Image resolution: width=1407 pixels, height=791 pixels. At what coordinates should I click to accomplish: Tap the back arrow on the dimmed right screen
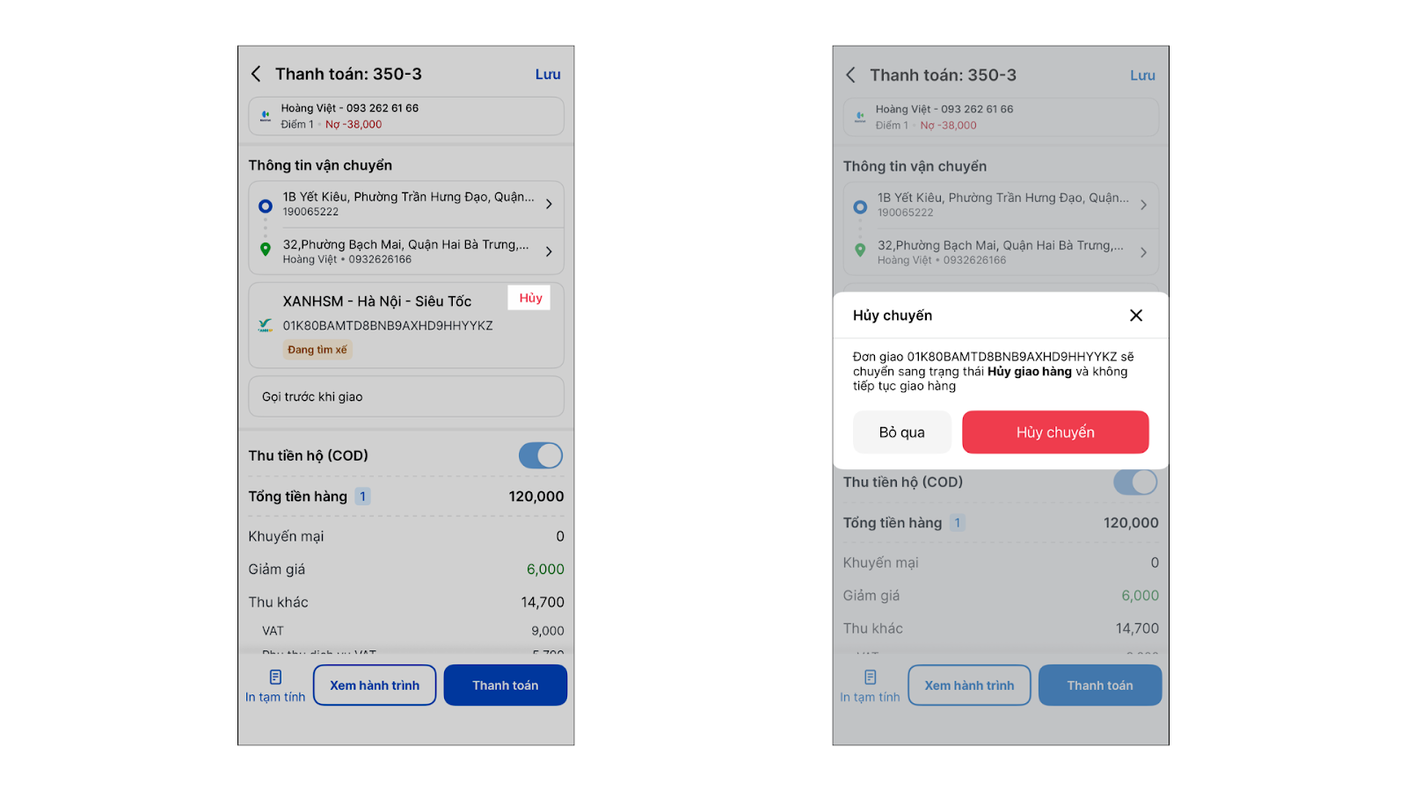[850, 75]
